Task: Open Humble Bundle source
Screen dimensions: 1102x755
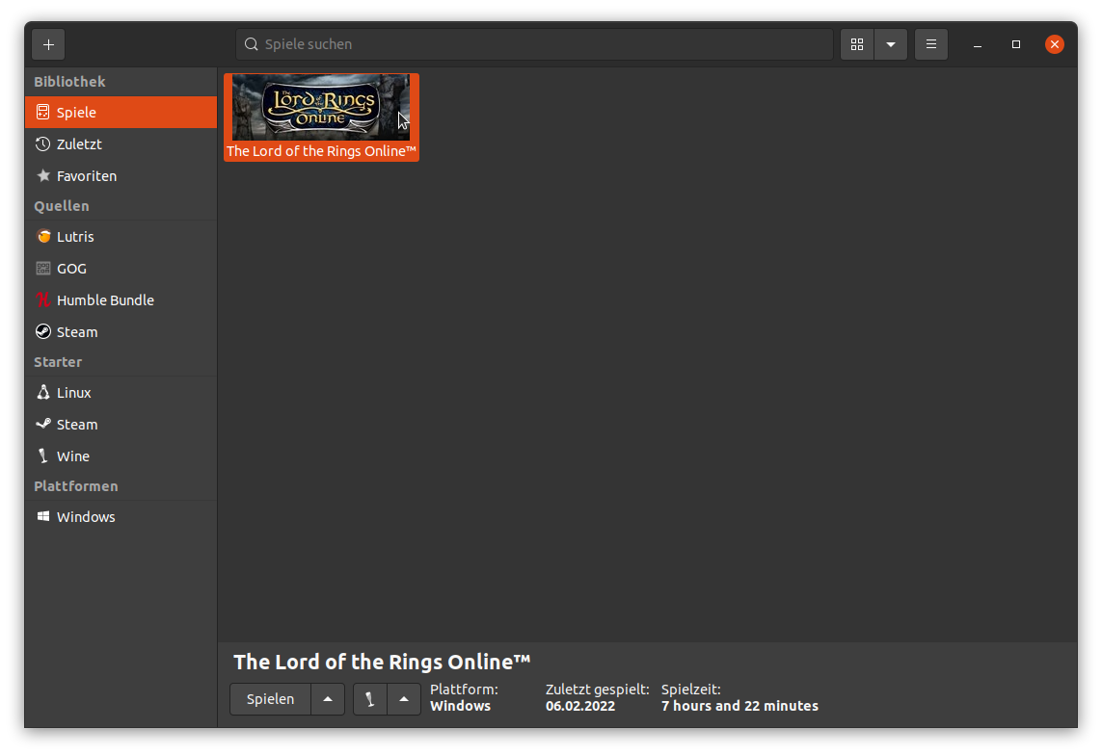Action: pyautogui.click(x=104, y=300)
